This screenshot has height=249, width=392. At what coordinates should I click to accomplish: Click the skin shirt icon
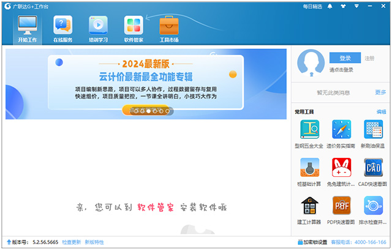(343, 6)
